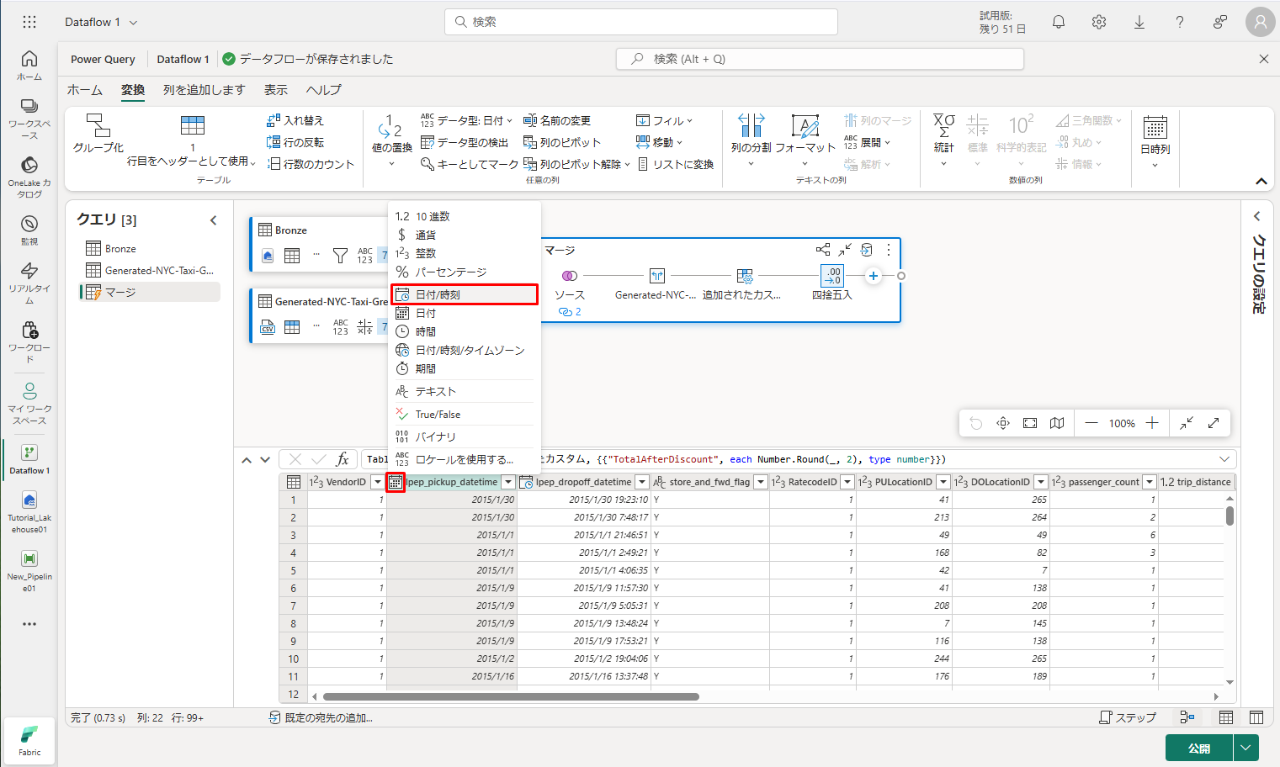Toggle the diagram view button in status bar

[x=1187, y=717]
